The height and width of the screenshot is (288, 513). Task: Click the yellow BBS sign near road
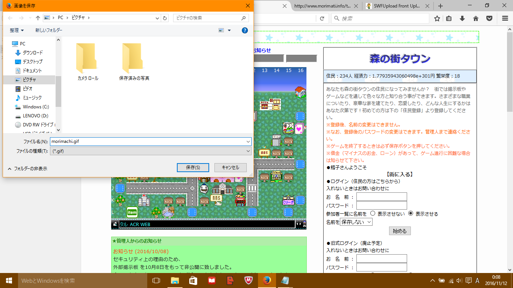pos(264,152)
